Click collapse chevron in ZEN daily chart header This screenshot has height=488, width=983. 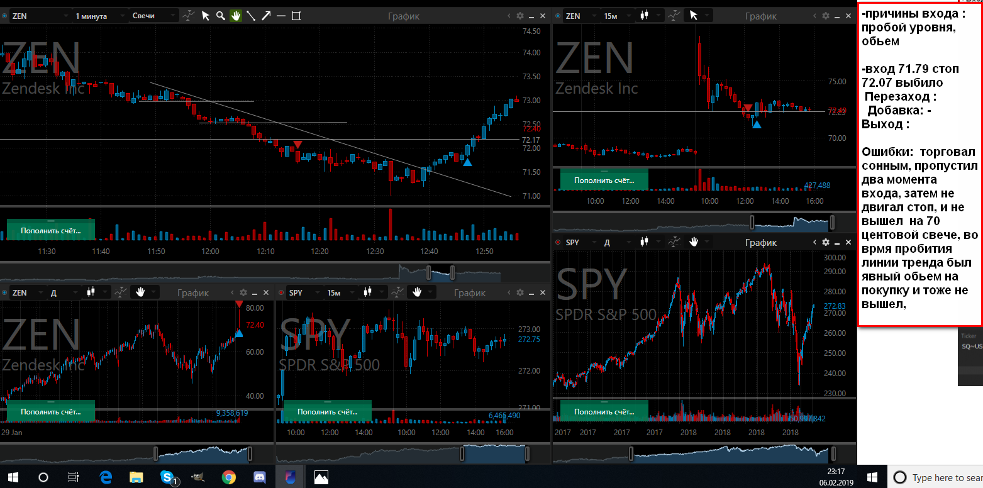[232, 292]
